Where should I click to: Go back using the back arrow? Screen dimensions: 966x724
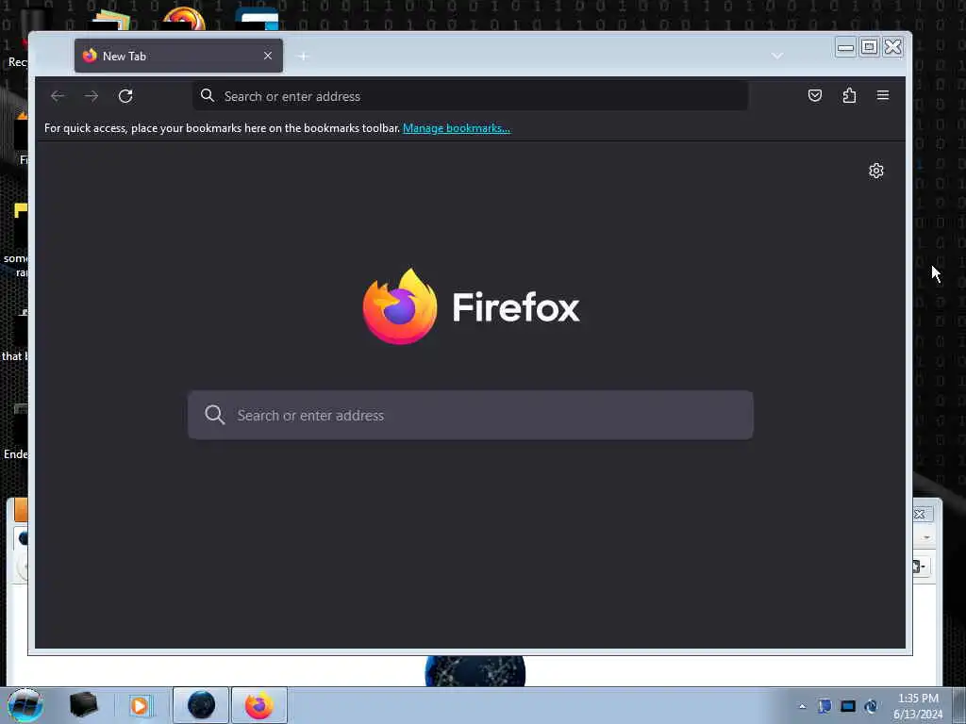point(58,96)
